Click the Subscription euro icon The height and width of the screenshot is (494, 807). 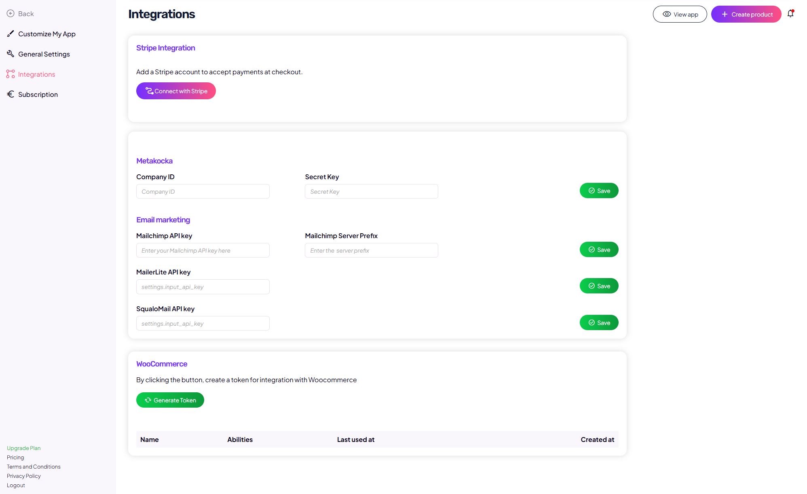click(11, 94)
